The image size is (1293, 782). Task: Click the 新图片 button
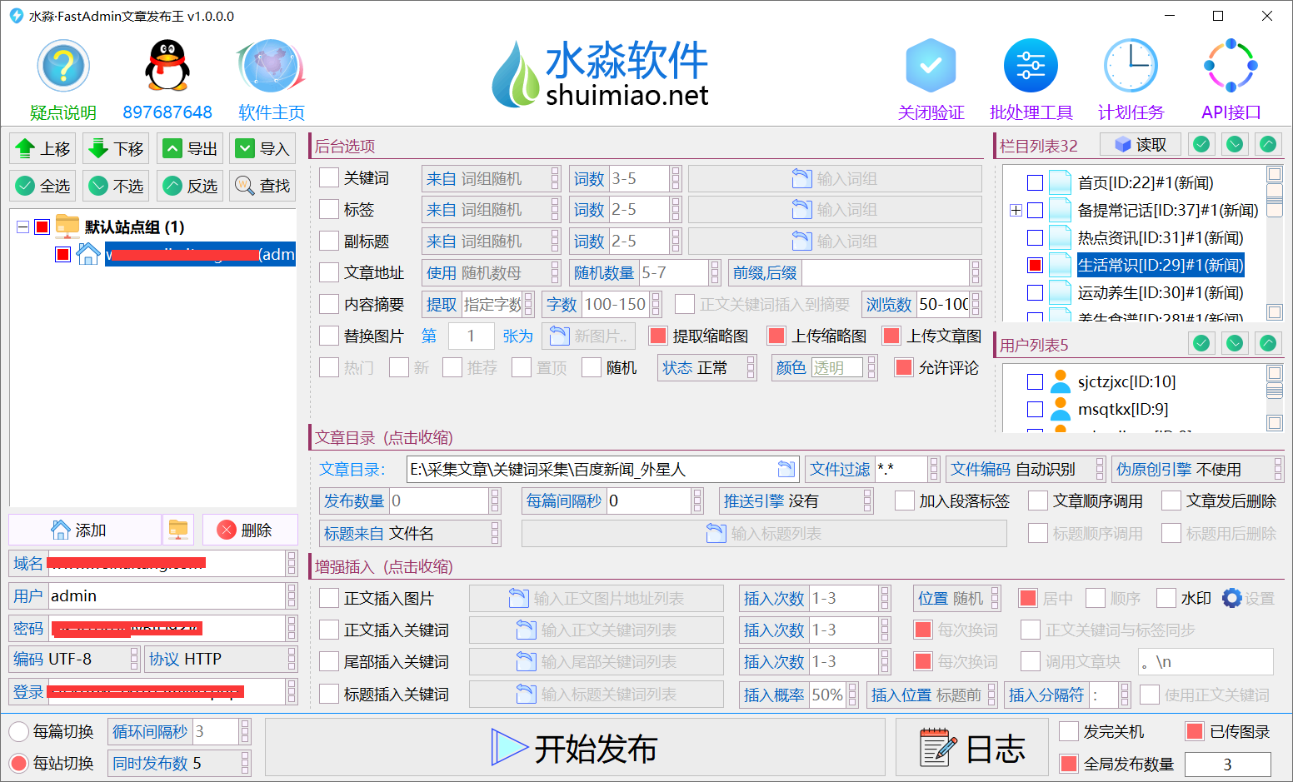click(588, 336)
